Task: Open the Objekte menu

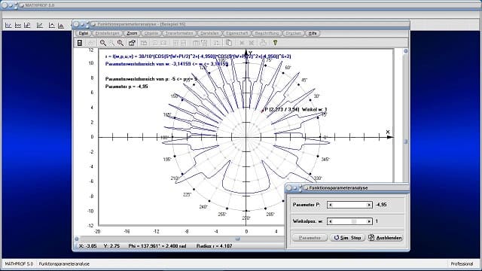Action: pos(151,33)
